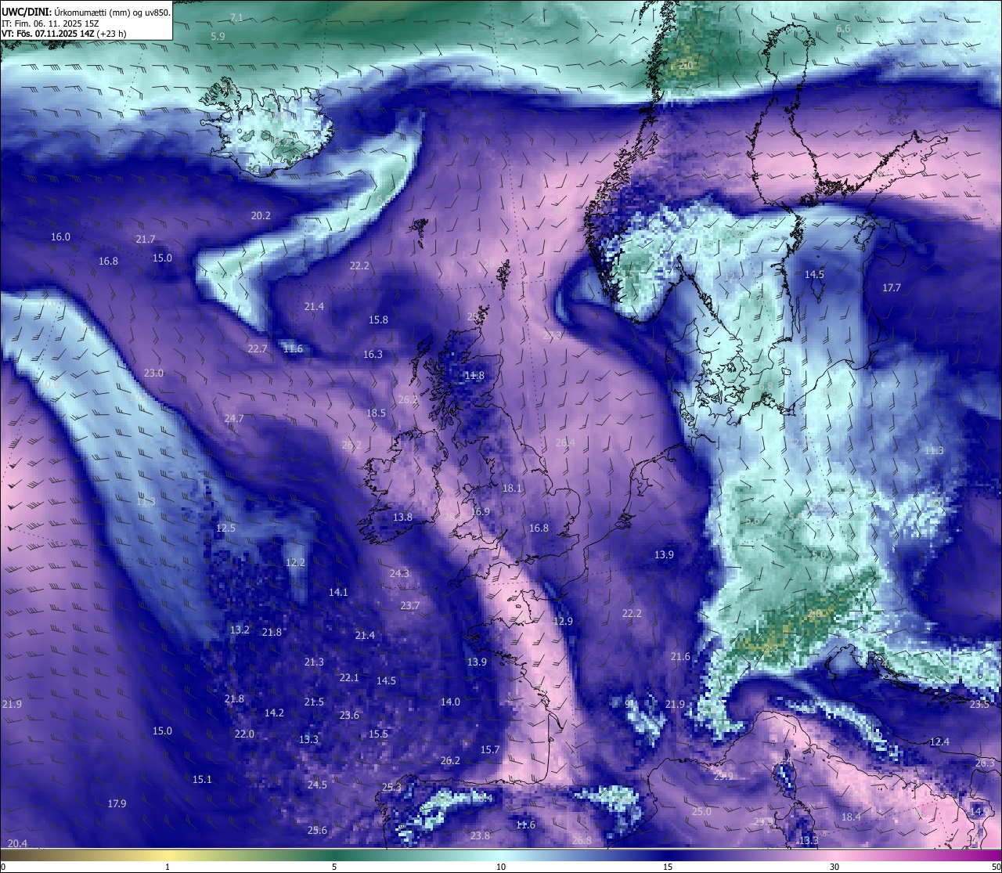Click the value '11.8' over Scotland
The width and height of the screenshot is (1002, 873).
point(474,375)
